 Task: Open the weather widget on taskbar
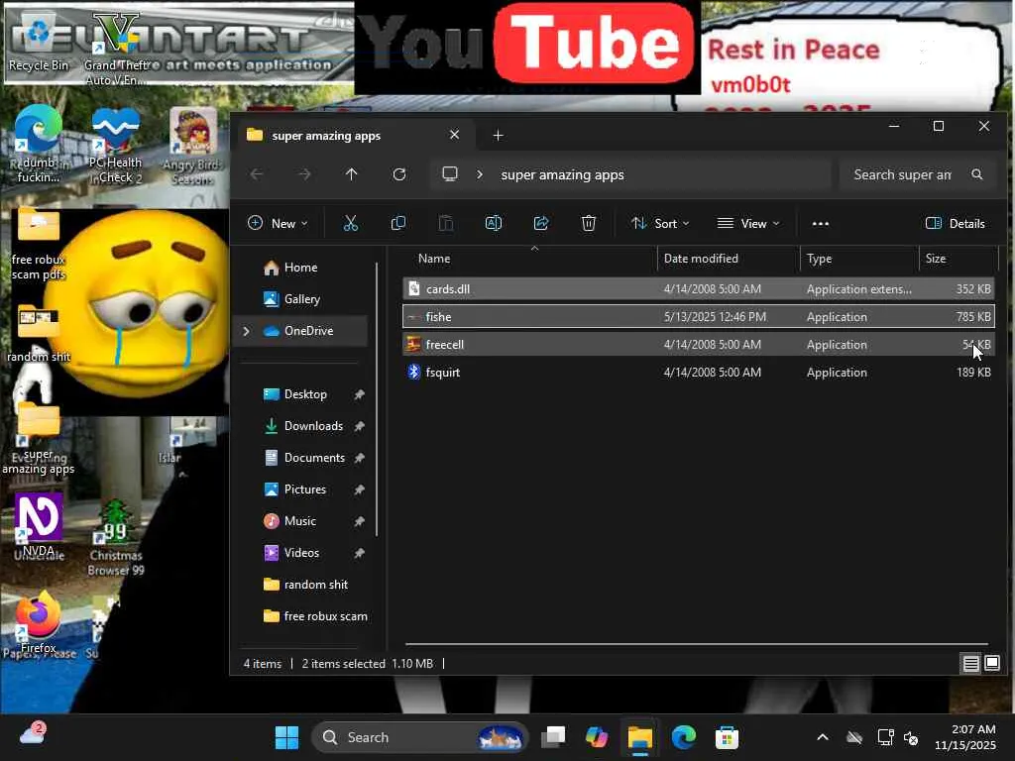(x=33, y=735)
